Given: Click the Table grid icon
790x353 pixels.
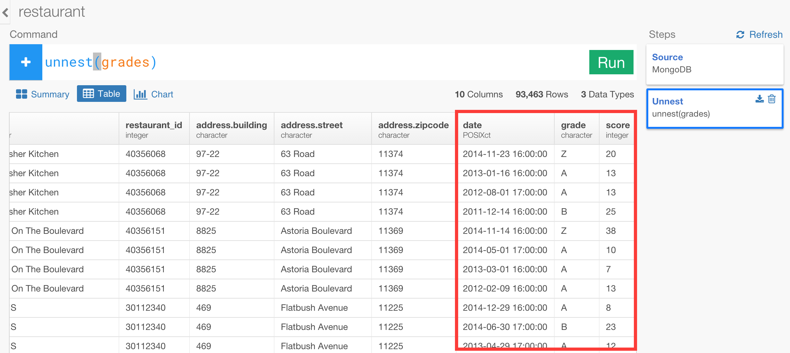Looking at the screenshot, I should coord(88,94).
